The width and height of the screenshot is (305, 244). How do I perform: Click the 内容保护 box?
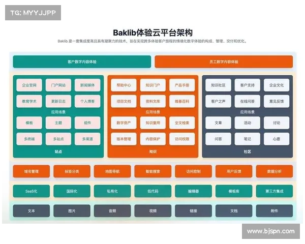pos(153,139)
